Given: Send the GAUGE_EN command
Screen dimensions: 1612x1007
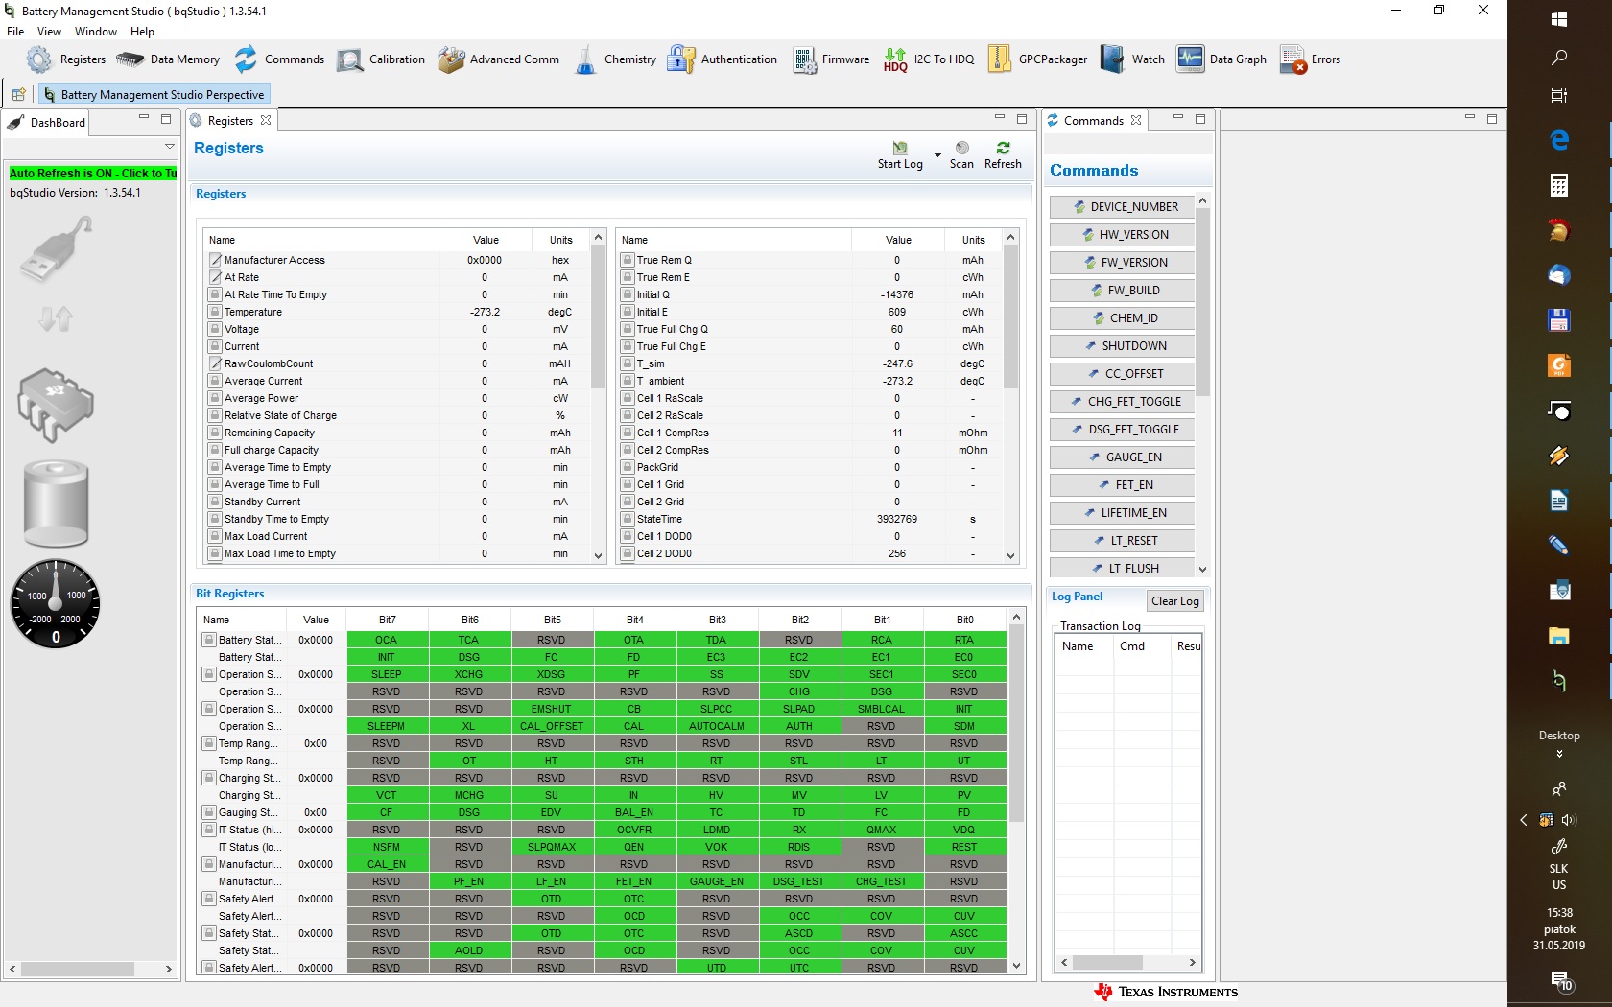Looking at the screenshot, I should (1122, 457).
